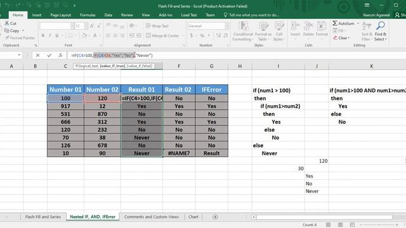Image resolution: width=406 pixels, height=228 pixels.
Task: Open the View ribbon tab
Action: 146,15
